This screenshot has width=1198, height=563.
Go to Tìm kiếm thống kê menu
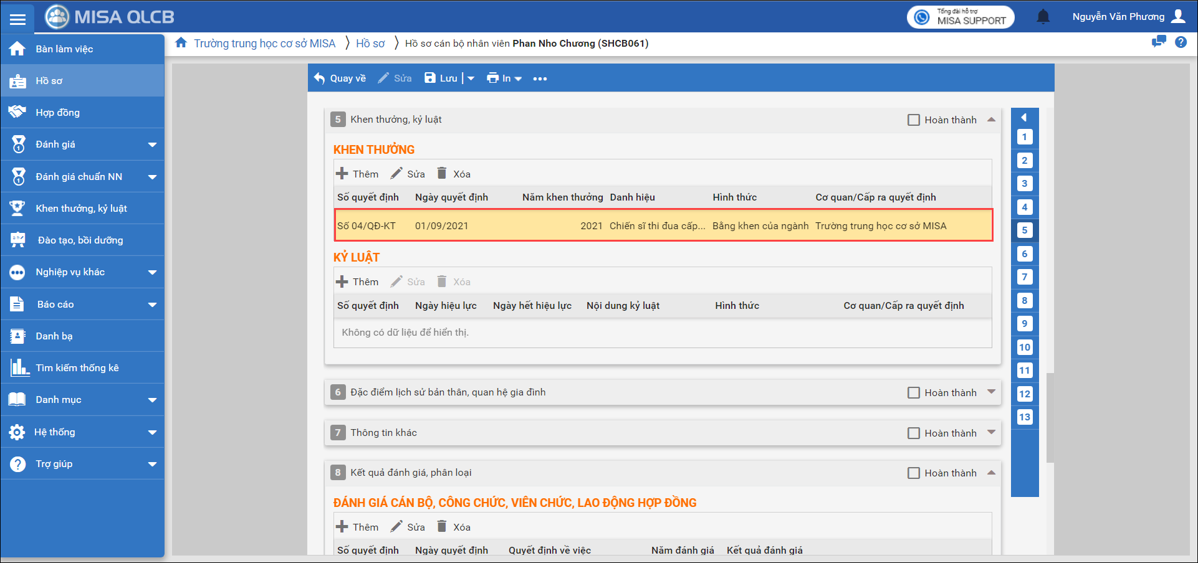77,368
